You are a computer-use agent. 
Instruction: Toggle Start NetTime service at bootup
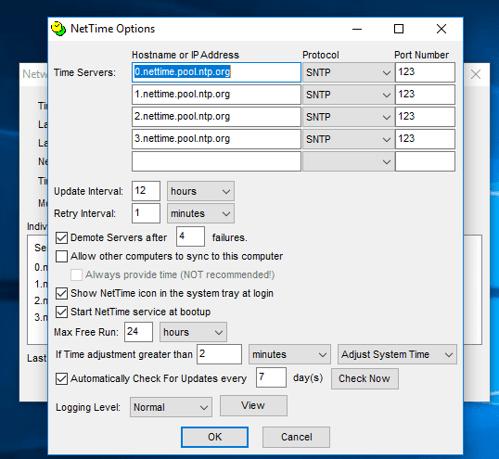tap(61, 312)
